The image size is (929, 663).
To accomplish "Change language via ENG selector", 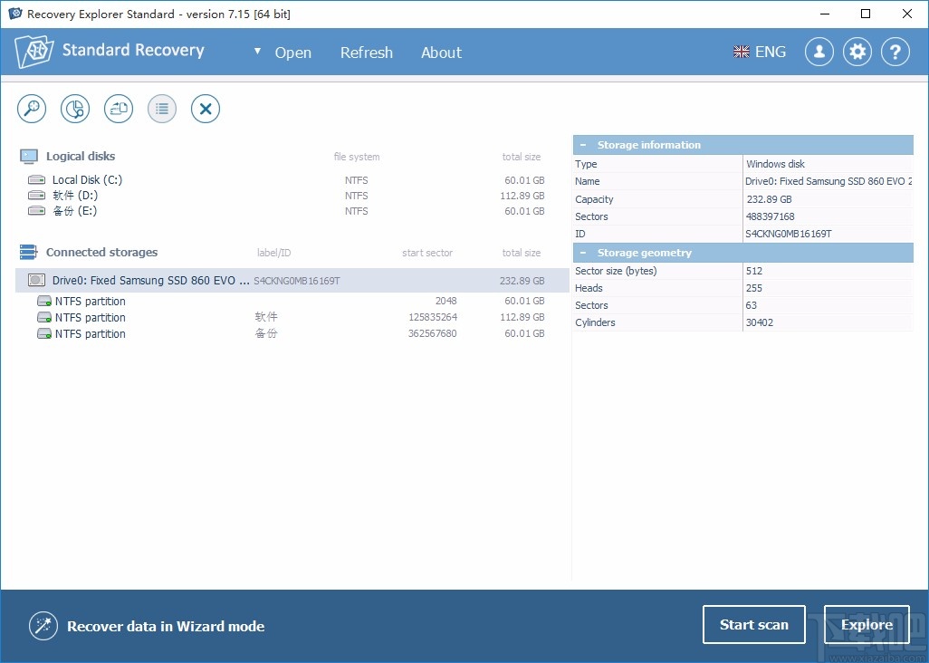I will (760, 53).
